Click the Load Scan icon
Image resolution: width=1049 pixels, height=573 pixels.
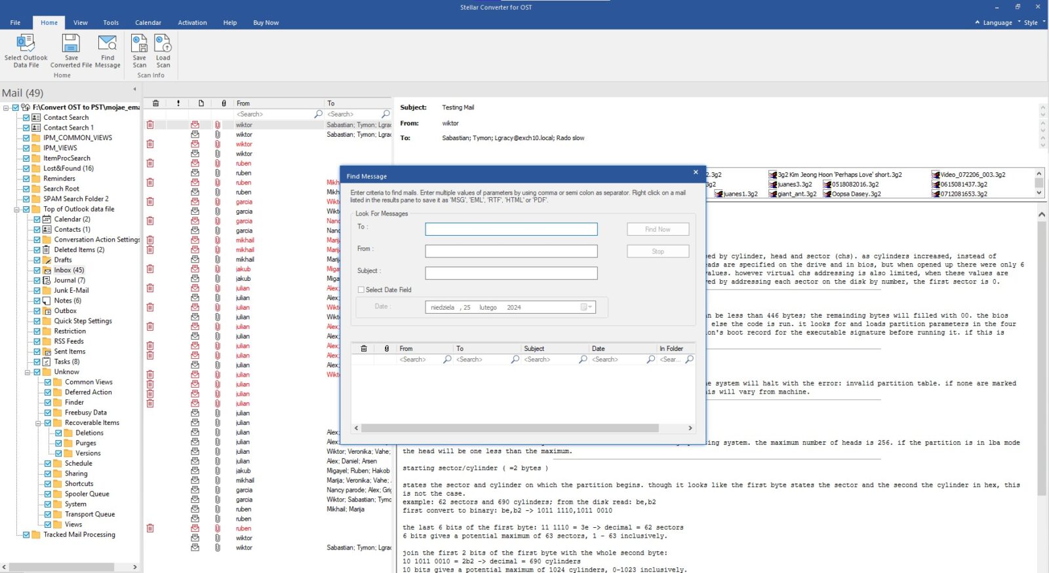[x=163, y=44]
